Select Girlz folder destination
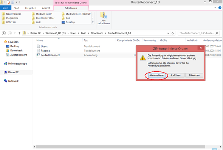The height and width of the screenshot is (150, 223). point(37,22)
